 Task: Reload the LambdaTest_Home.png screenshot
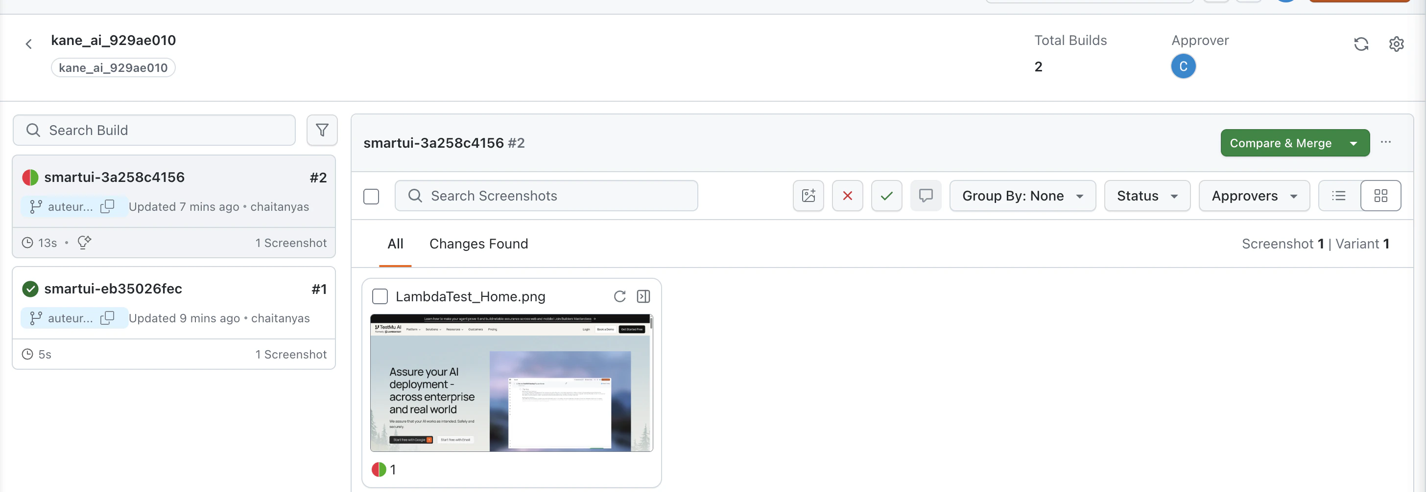click(619, 296)
